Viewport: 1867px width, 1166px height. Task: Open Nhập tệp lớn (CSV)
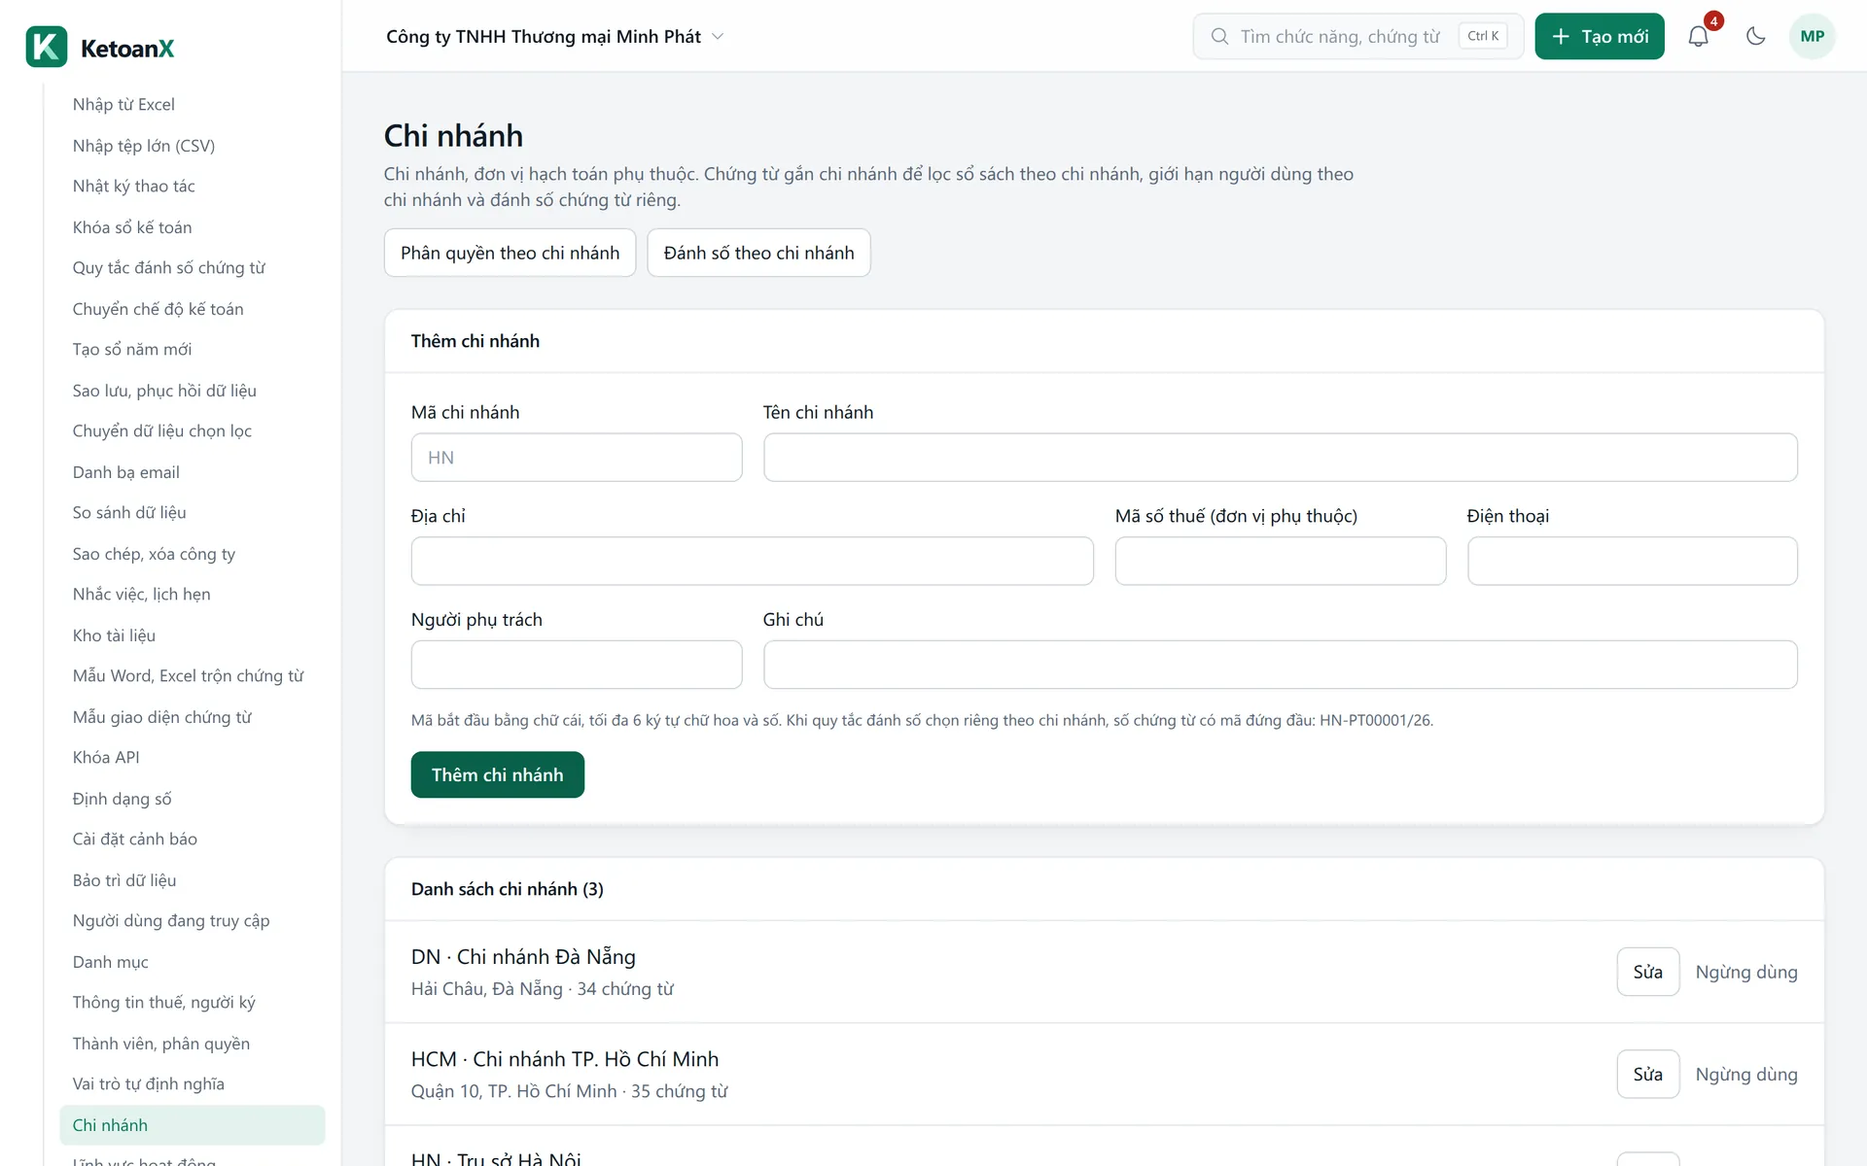[x=193, y=145]
